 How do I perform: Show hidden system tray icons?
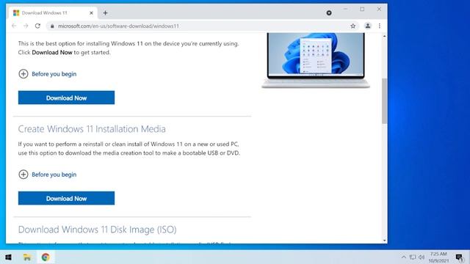pyautogui.click(x=404, y=257)
